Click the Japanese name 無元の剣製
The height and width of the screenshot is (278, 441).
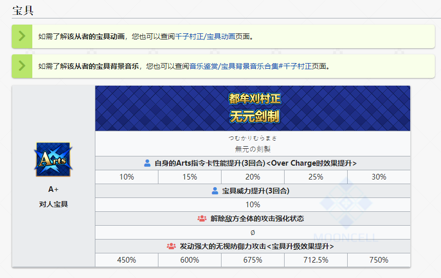(x=253, y=149)
